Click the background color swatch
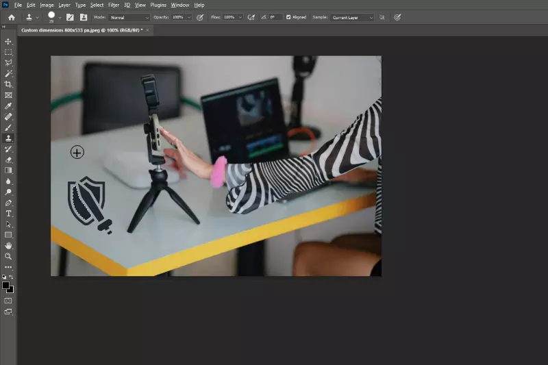The width and height of the screenshot is (548, 365). [x=12, y=290]
